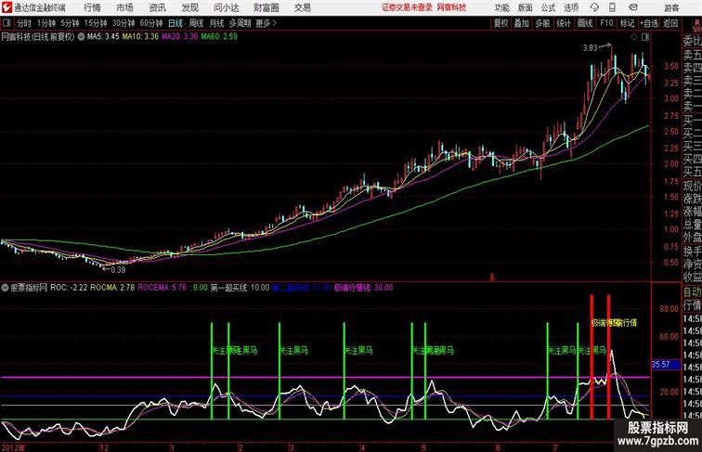
Task: Click the 复权 toolbar button
Action: 500,23
